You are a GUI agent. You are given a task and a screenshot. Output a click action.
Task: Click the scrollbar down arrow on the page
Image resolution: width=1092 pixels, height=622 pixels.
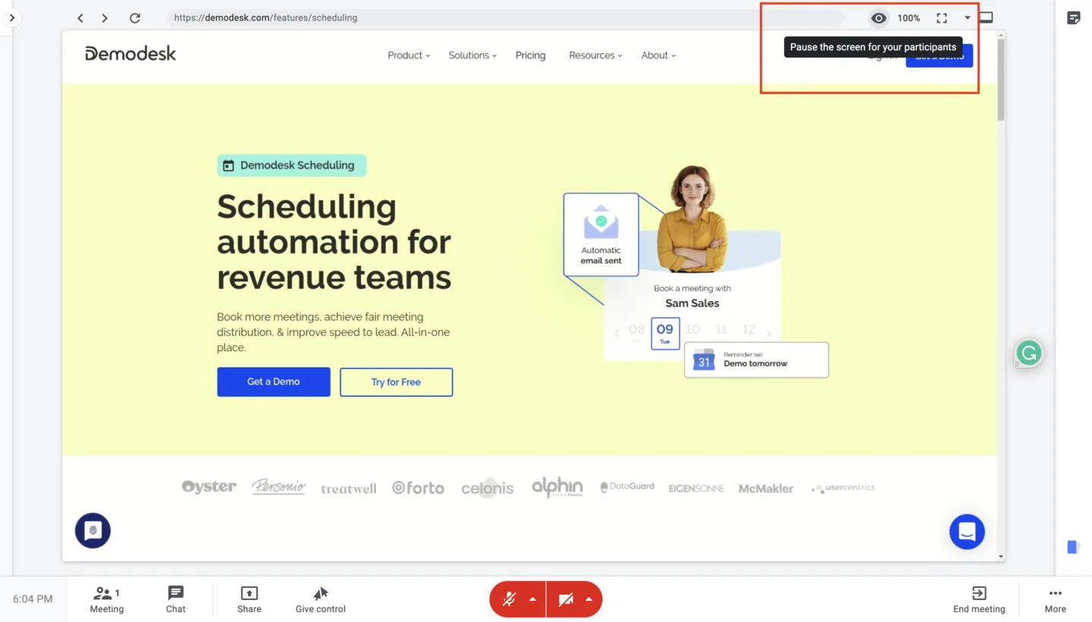pyautogui.click(x=1001, y=557)
